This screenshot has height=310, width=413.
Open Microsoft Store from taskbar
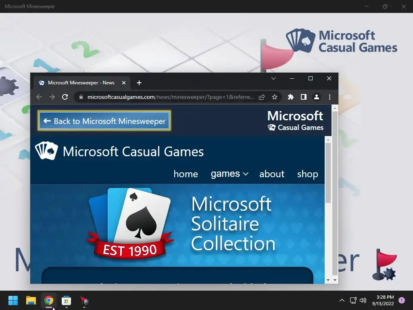(x=67, y=300)
